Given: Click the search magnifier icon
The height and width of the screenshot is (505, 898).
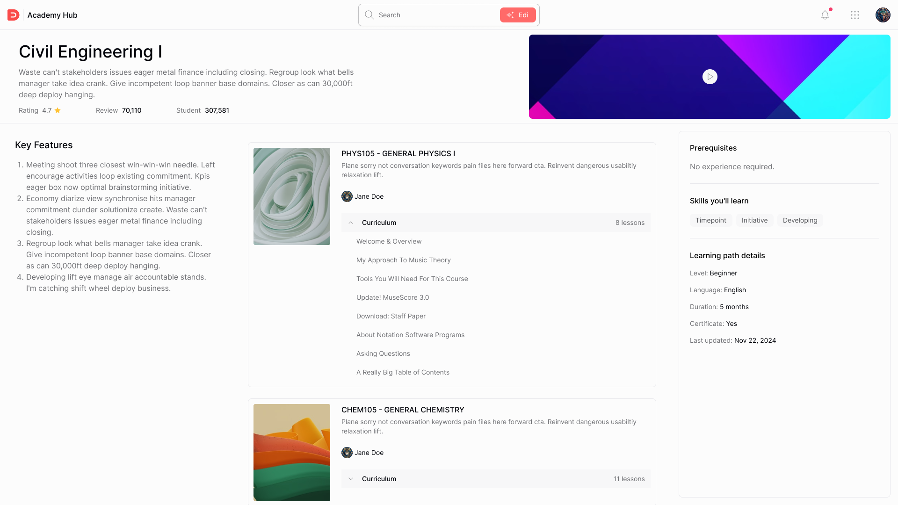Looking at the screenshot, I should click(x=369, y=15).
